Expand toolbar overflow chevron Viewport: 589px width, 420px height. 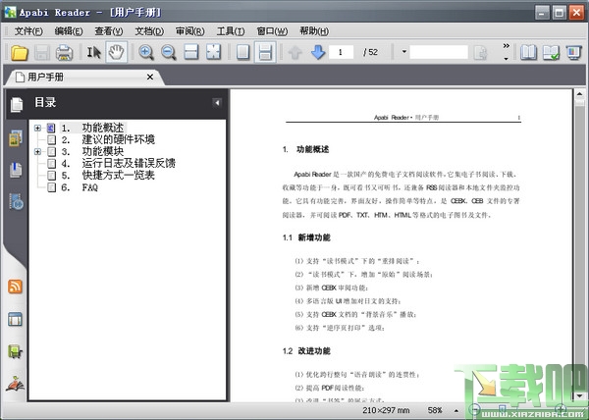click(506, 46)
